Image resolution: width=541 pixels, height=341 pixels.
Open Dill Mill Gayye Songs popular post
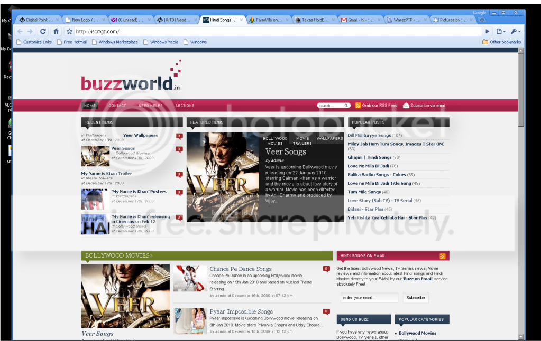point(369,135)
